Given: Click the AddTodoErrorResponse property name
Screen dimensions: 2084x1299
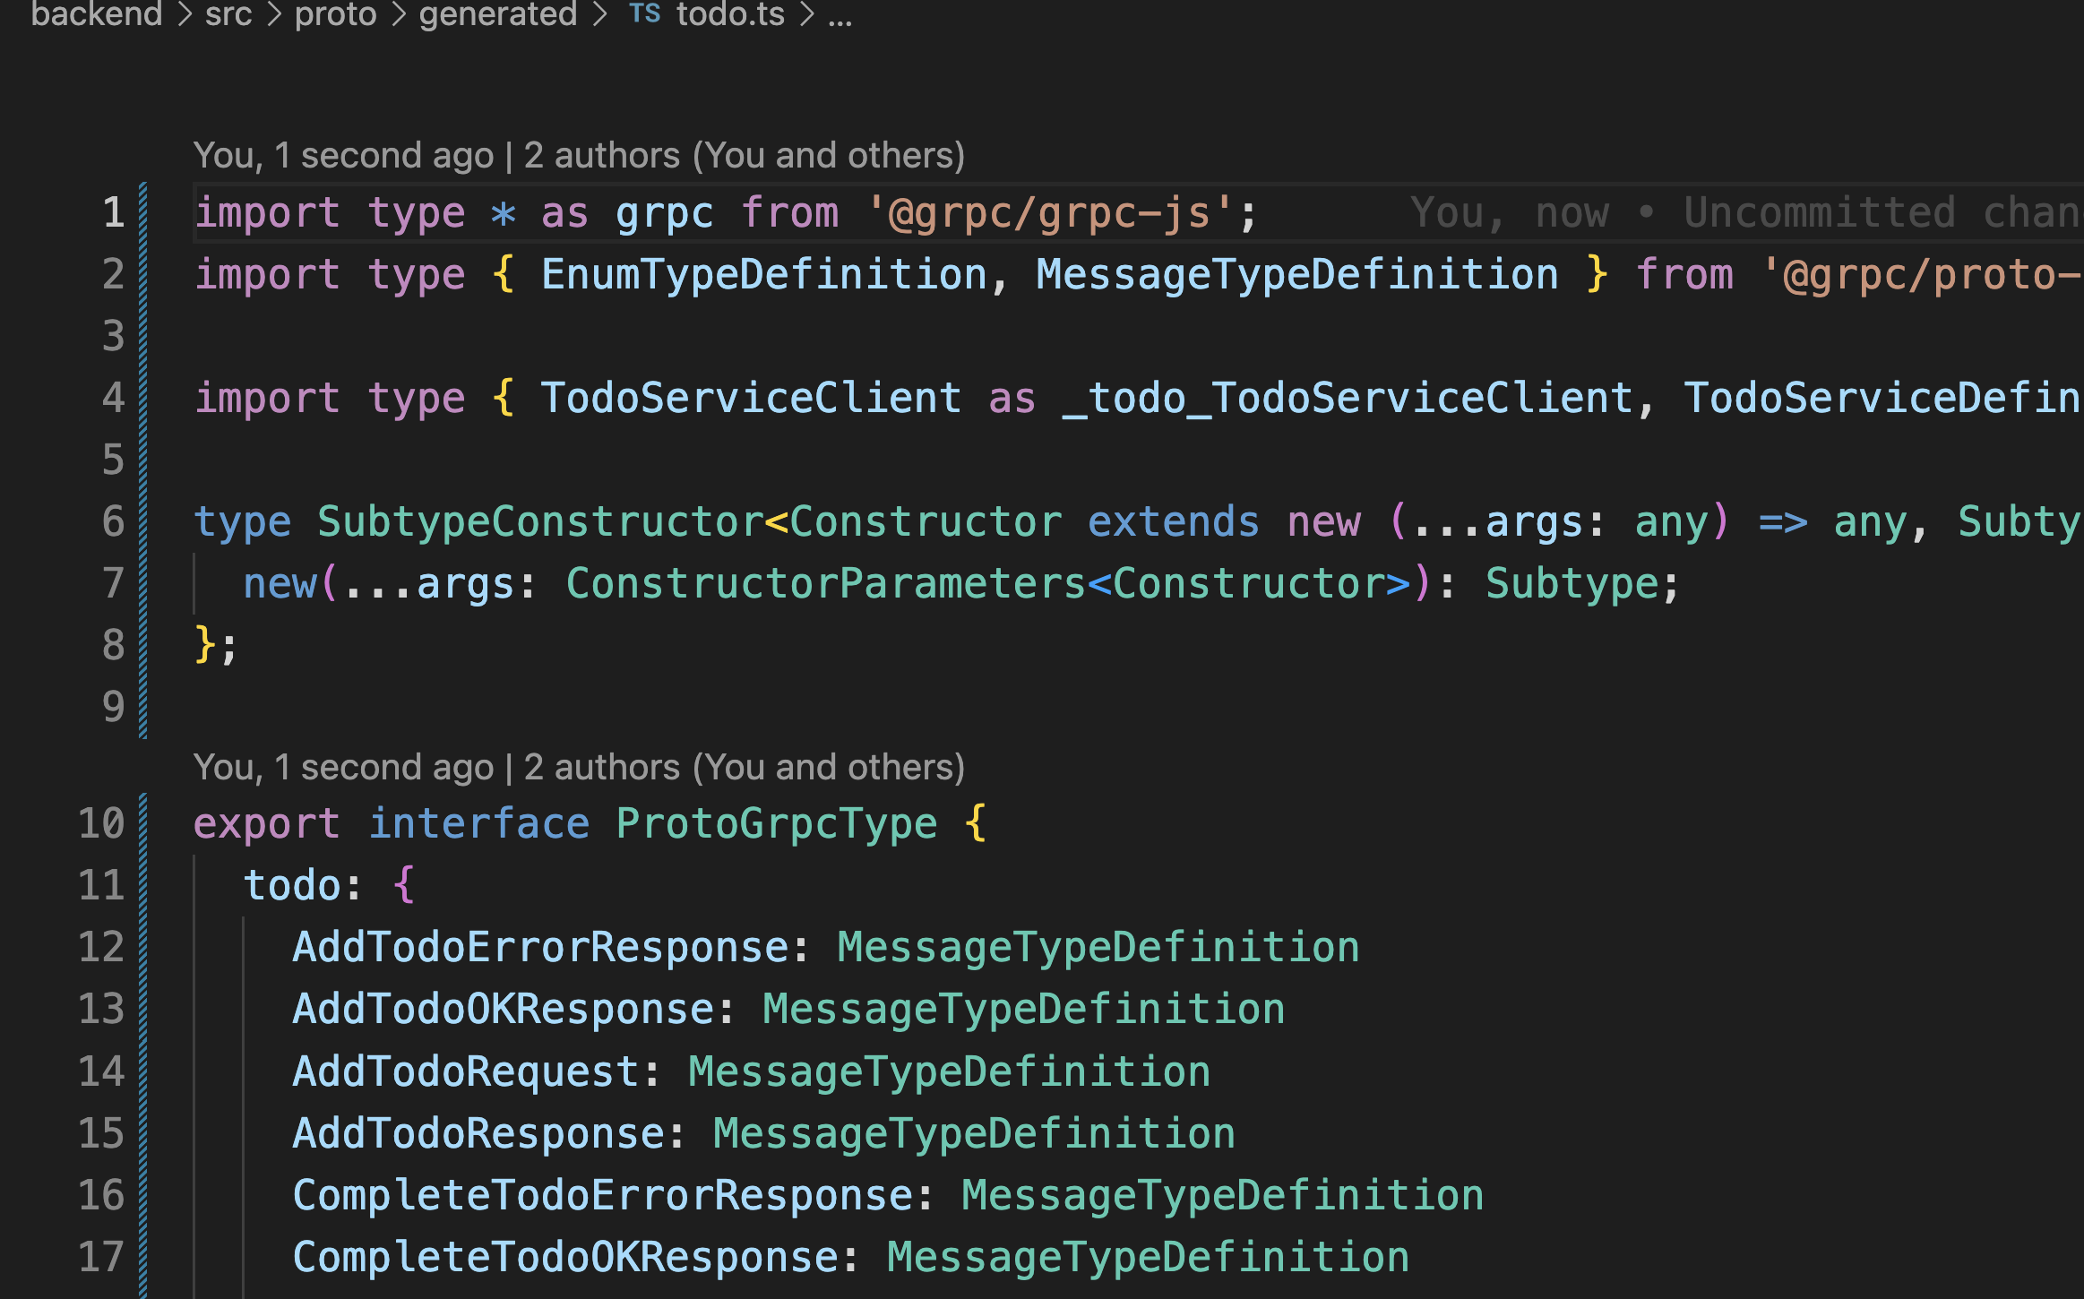Looking at the screenshot, I should pos(540,947).
